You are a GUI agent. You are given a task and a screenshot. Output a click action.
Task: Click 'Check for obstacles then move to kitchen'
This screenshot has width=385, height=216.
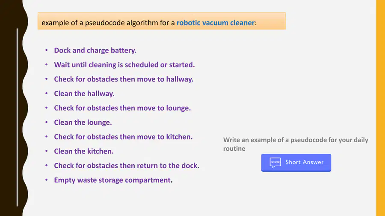click(123, 137)
